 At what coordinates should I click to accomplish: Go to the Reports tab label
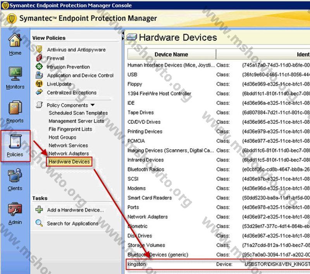coord(15,121)
